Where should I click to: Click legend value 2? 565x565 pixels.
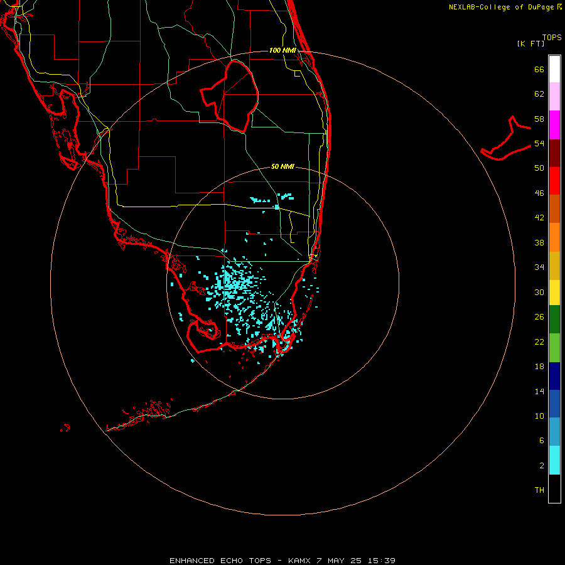tap(542, 466)
